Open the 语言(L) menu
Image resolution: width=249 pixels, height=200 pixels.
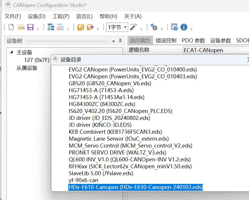pos(84,16)
